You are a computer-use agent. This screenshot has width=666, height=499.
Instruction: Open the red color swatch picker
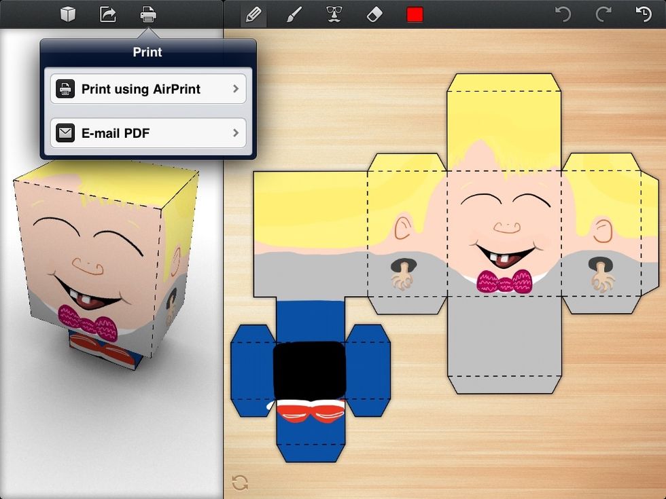click(415, 12)
